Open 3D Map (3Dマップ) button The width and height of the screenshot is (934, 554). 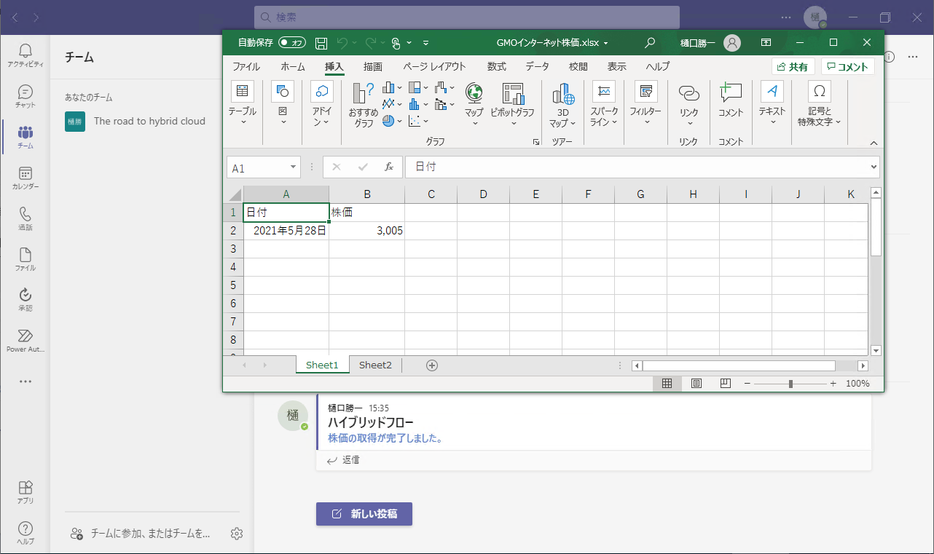click(x=563, y=104)
